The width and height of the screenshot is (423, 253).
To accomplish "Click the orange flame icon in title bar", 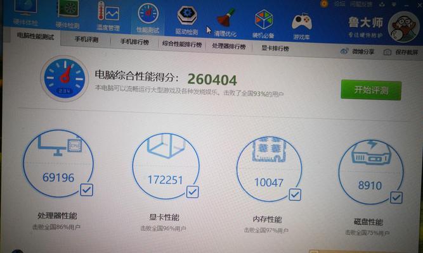I will click(x=323, y=4).
